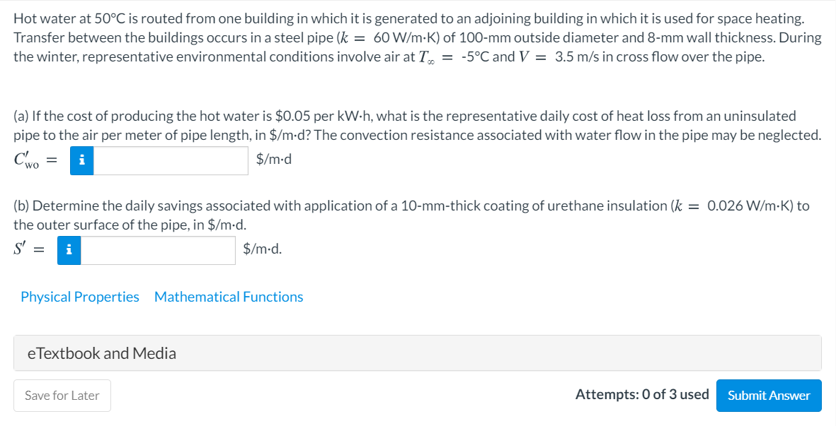
Task: Click the info icon beside the S' field
Action: coord(69,250)
